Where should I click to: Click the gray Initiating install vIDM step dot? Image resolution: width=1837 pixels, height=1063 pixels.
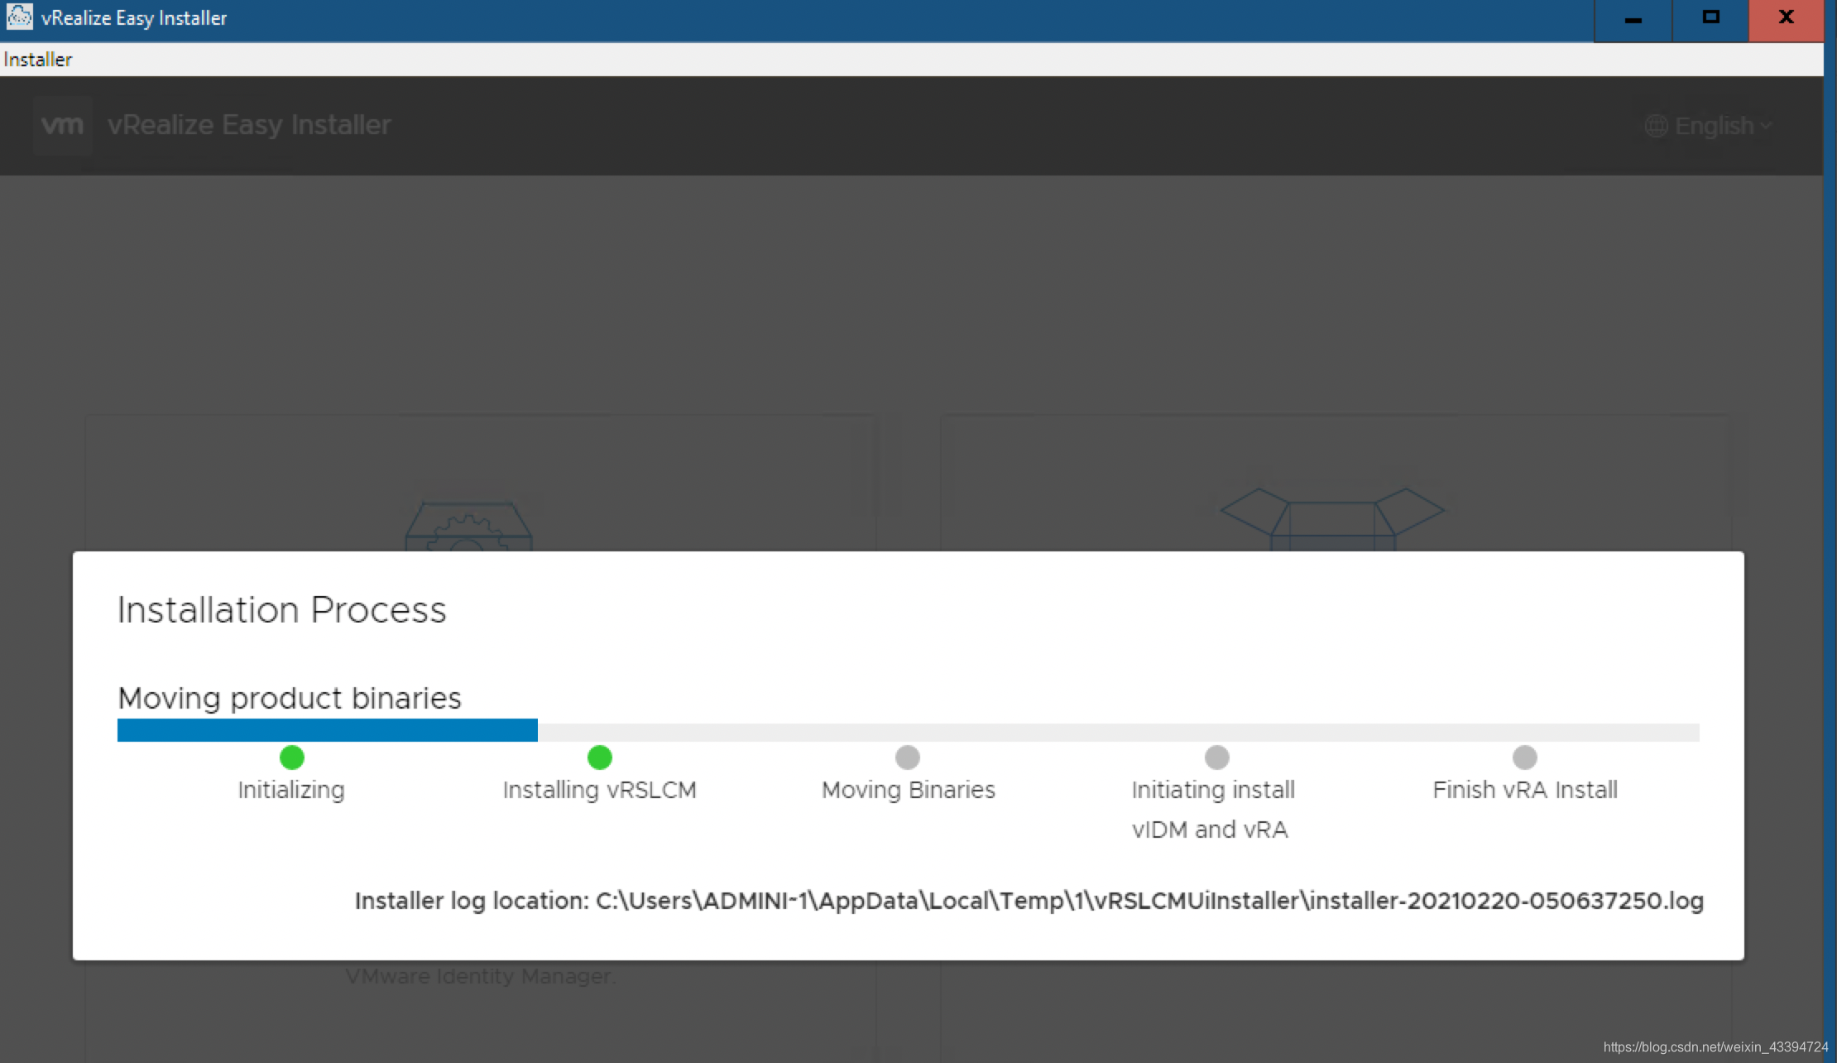[x=1216, y=757]
